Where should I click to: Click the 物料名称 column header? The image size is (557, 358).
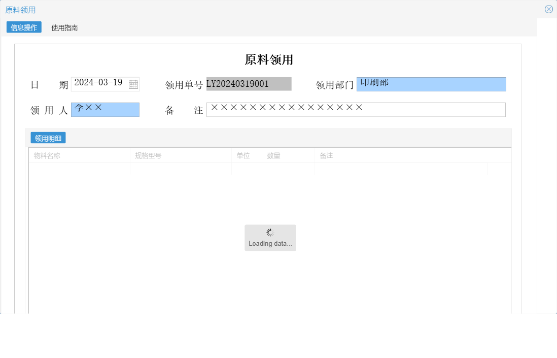(x=48, y=155)
